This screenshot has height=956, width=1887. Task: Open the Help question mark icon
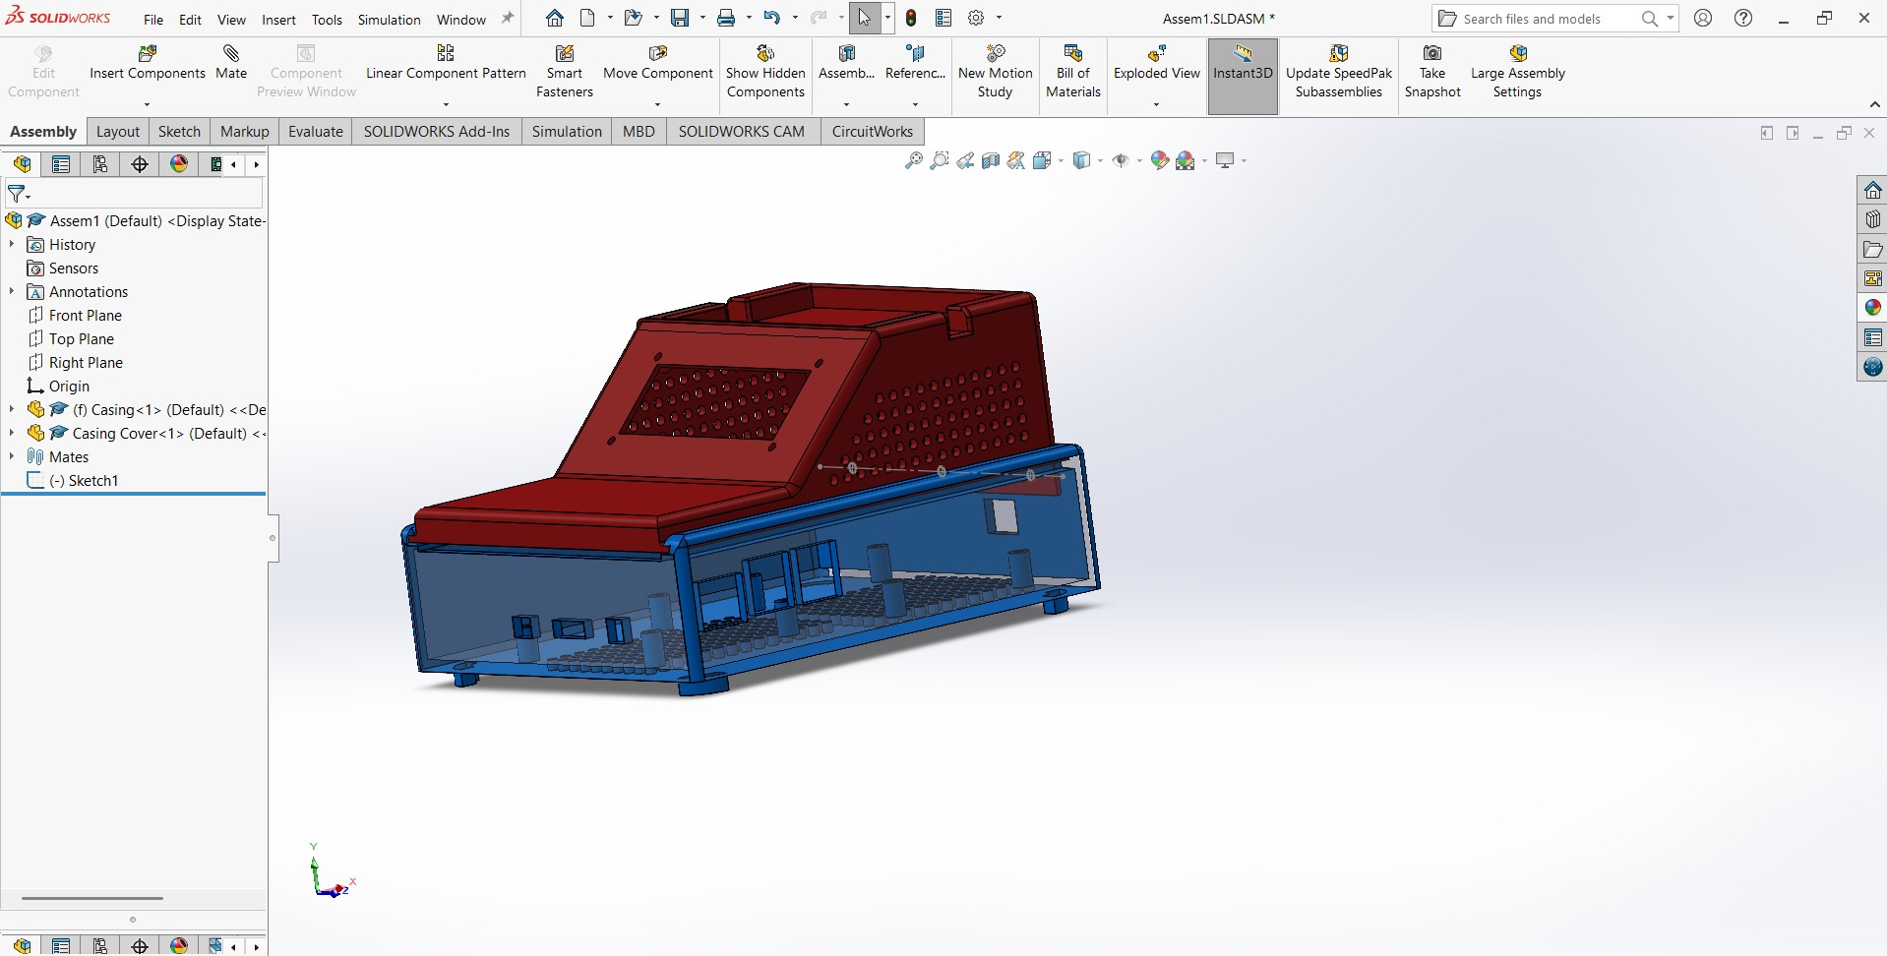tap(1743, 18)
